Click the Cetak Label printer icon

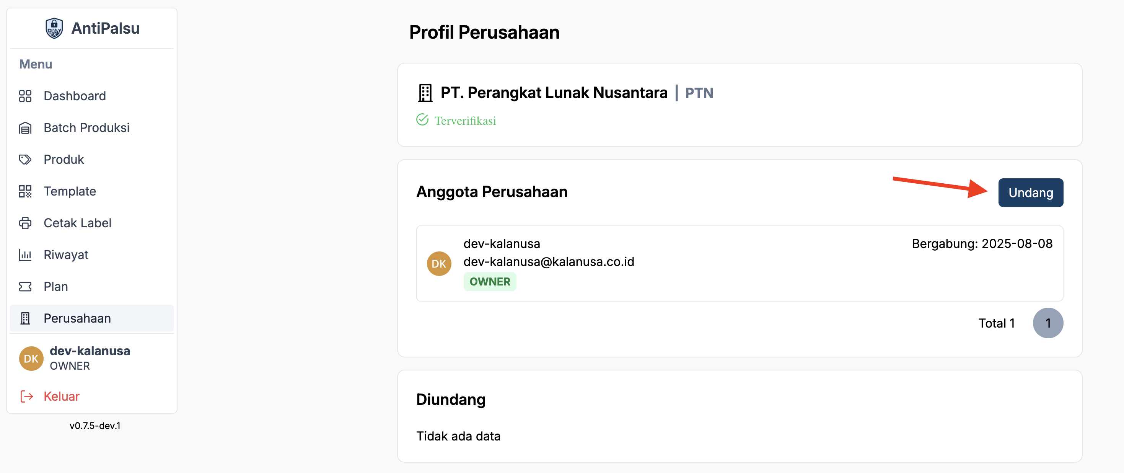(x=25, y=223)
